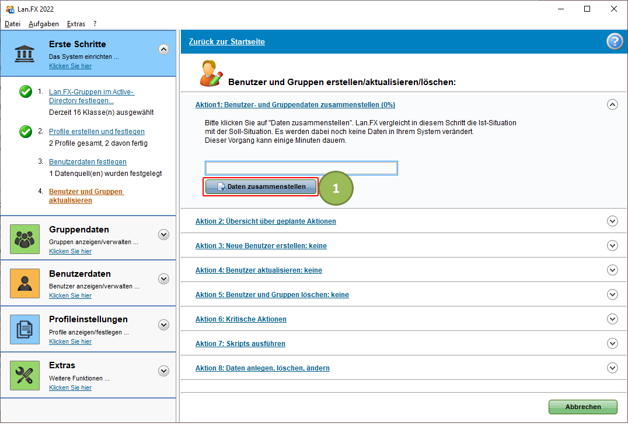Open Aktion 2: Übersicht über geplante Aktionen
Viewport: 628px width, 437px height.
[x=266, y=221]
